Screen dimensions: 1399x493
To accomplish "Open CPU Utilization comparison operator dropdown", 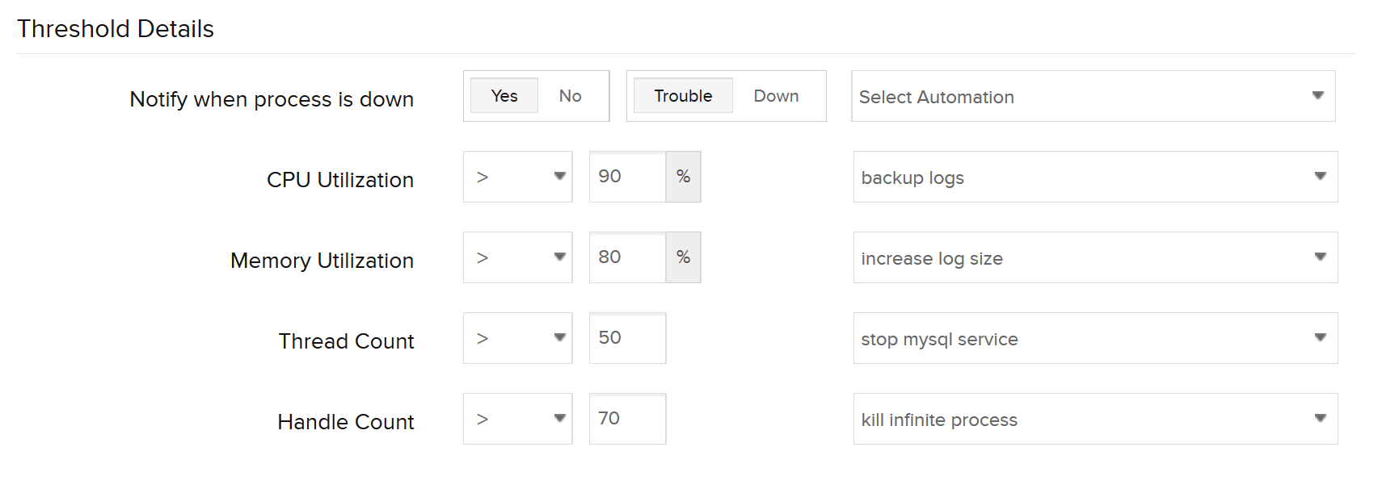I will [517, 177].
